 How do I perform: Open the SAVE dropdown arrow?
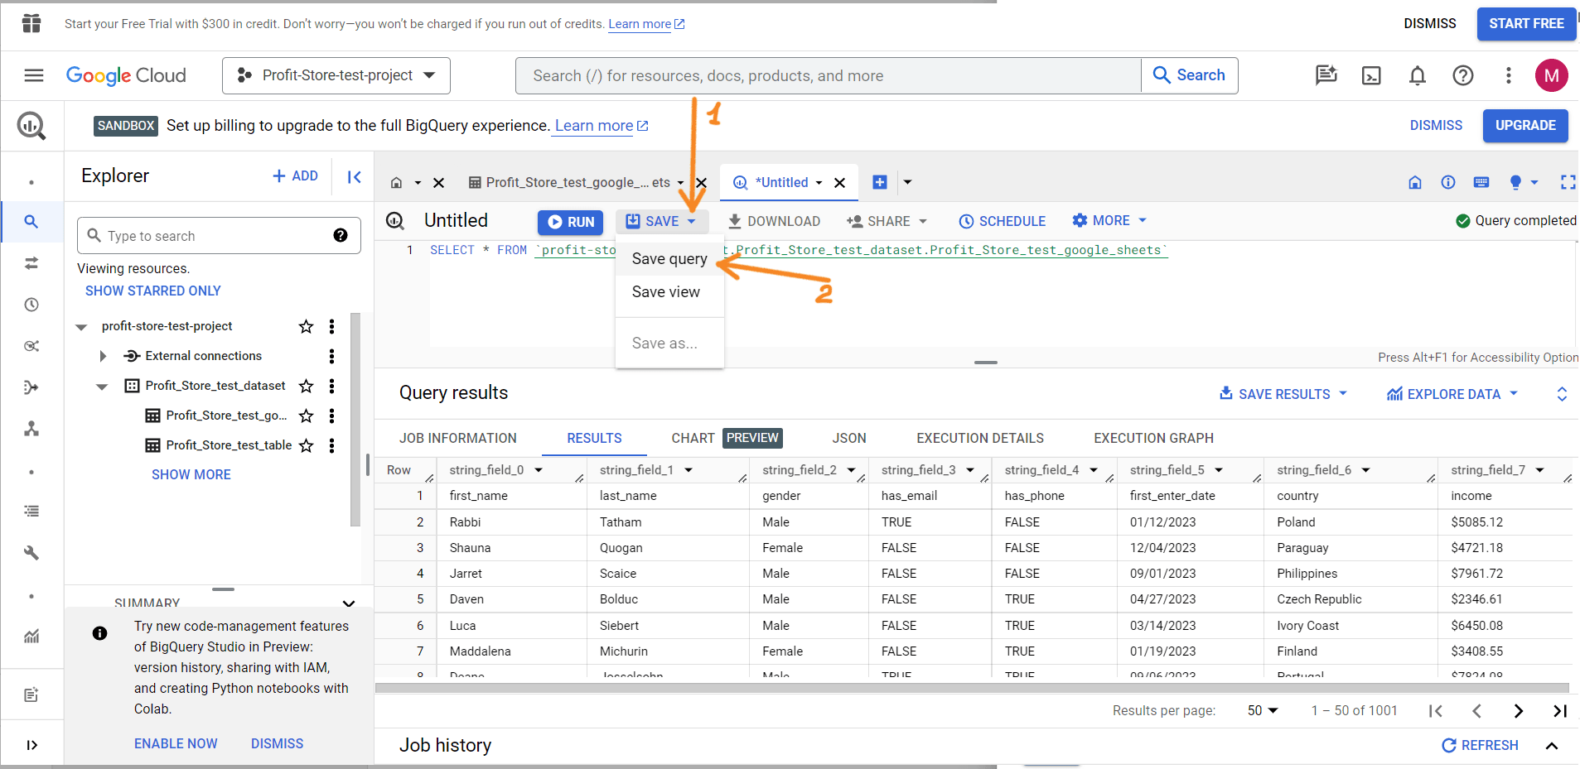pos(692,221)
